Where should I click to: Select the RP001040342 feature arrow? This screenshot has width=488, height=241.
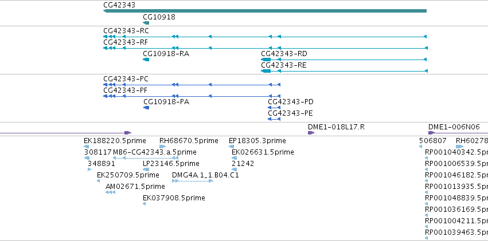427,158
